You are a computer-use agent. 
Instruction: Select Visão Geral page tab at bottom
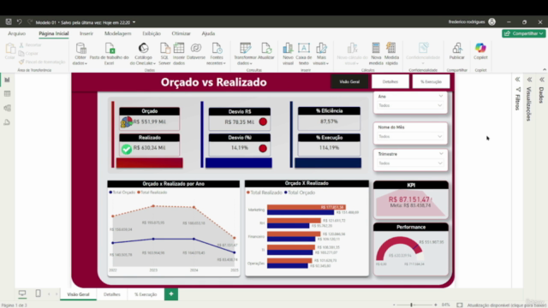click(78, 294)
